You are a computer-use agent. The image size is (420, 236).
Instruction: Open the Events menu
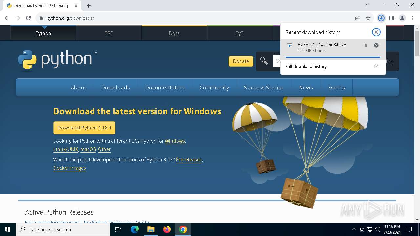[336, 88]
